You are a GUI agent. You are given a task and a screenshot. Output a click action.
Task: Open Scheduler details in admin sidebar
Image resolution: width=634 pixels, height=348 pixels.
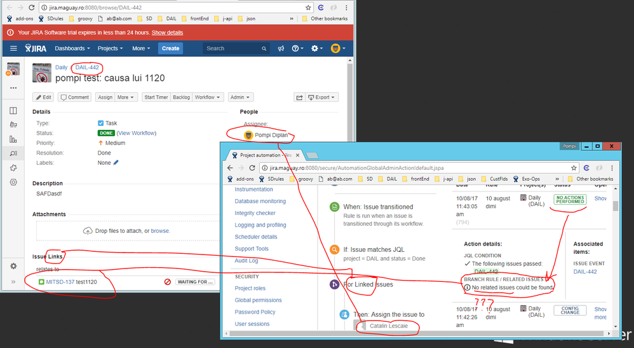click(256, 237)
